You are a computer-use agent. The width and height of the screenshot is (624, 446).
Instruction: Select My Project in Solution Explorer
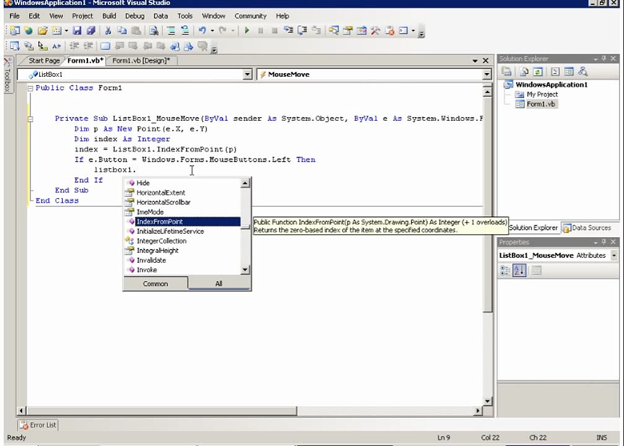tap(542, 94)
